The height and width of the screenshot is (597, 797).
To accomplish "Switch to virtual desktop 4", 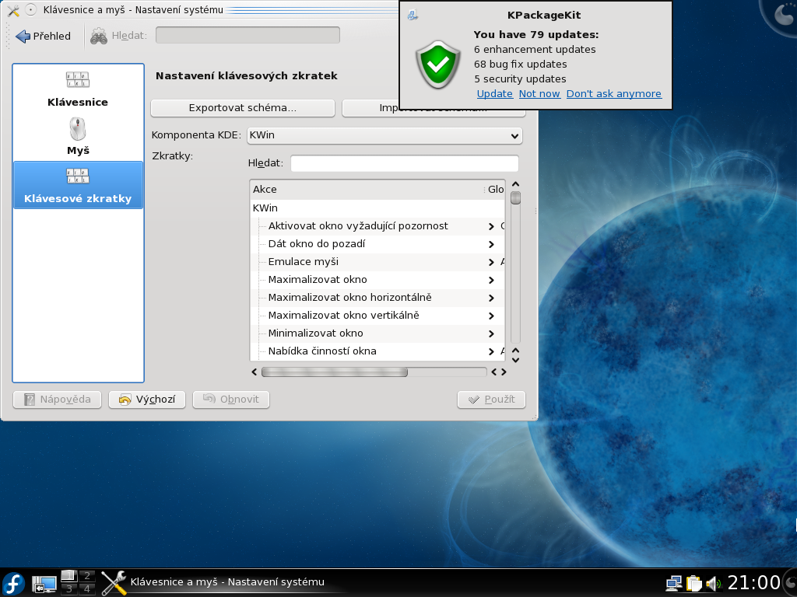I will tap(87, 589).
